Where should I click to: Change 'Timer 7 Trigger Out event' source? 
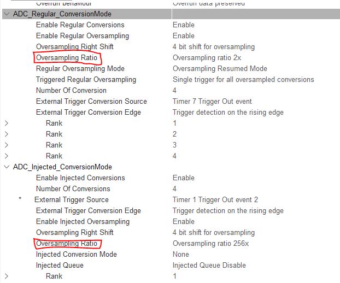(212, 102)
